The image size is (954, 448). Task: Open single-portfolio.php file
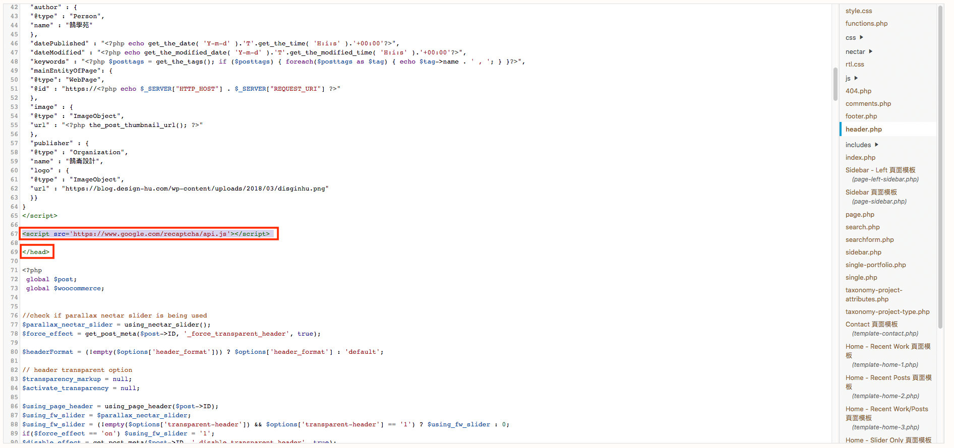[875, 265]
